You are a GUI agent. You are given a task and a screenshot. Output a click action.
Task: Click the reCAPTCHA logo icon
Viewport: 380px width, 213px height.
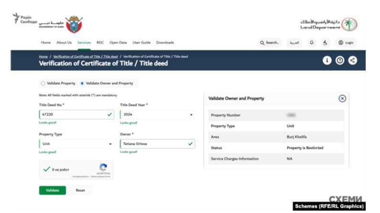pyautogui.click(x=103, y=168)
